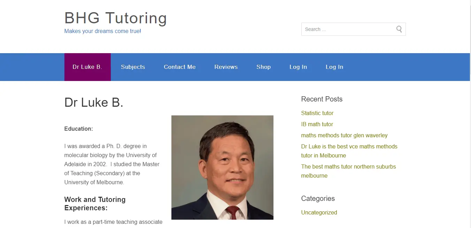Click the 'I work as a part-time teaching associate' line
Viewport: 471px width, 228px height.
coord(113,222)
